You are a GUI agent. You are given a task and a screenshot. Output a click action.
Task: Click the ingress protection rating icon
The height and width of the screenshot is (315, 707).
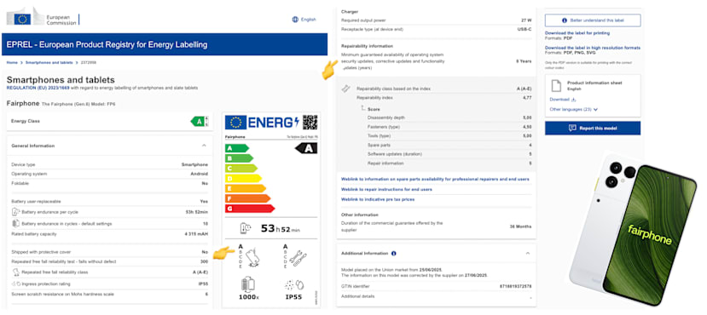tap(16, 283)
